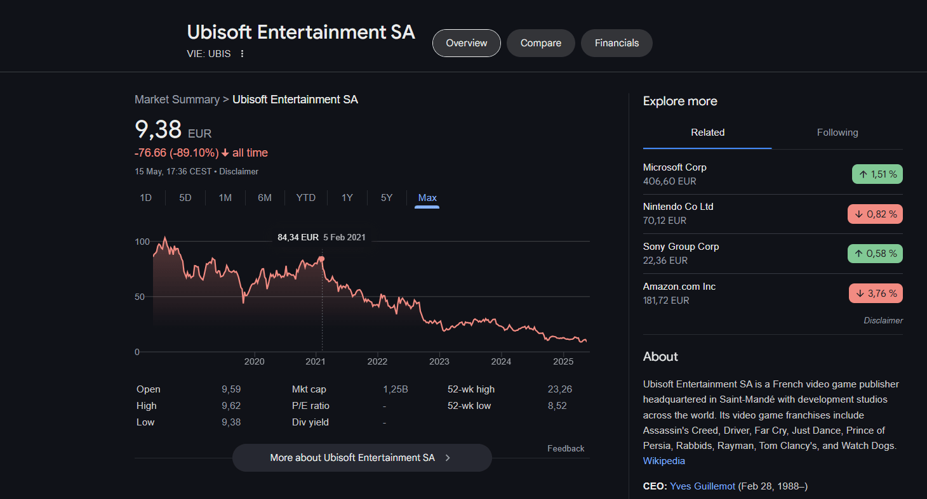
Task: Open the Amazon.com Inc related stock
Action: 773,294
